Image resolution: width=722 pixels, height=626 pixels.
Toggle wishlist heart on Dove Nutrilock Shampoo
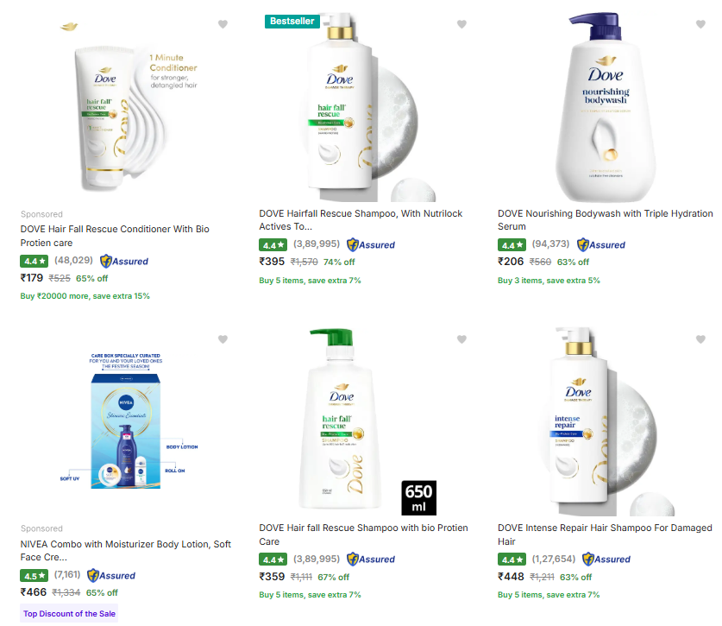(x=461, y=24)
